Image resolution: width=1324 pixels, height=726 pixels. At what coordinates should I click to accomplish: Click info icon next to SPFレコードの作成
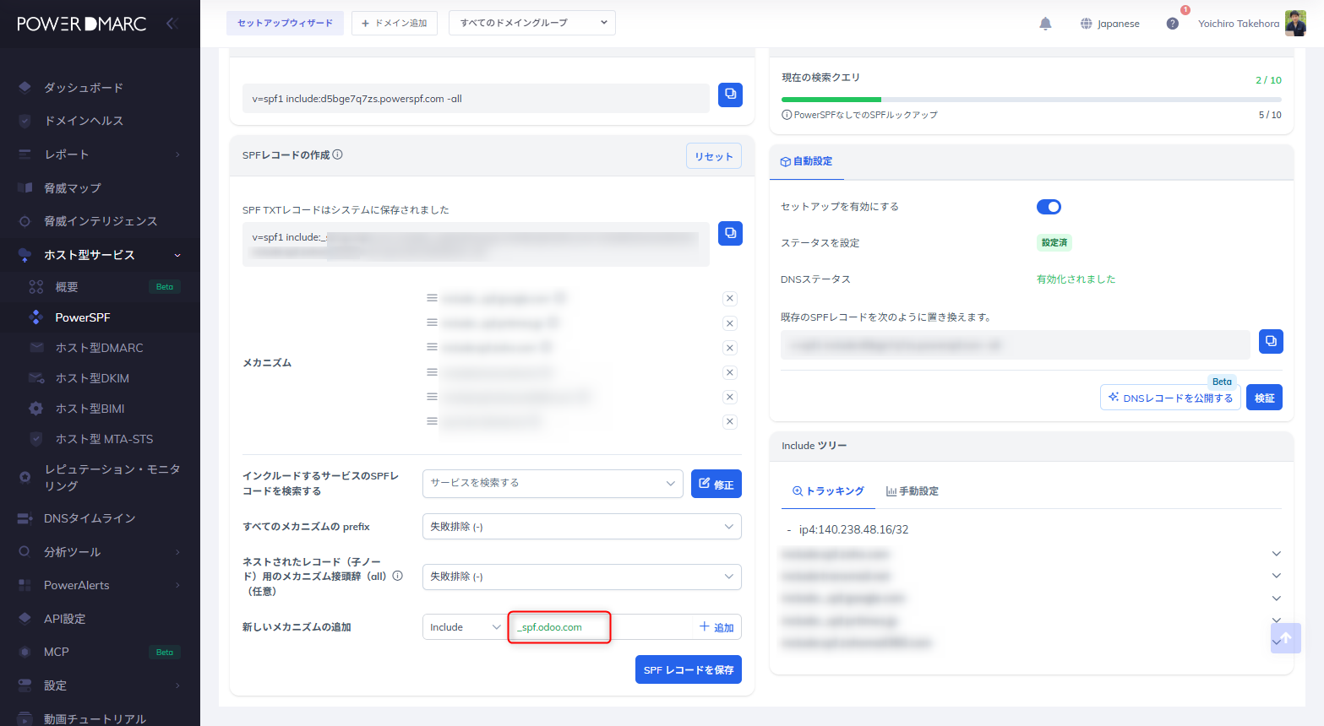pyautogui.click(x=337, y=154)
